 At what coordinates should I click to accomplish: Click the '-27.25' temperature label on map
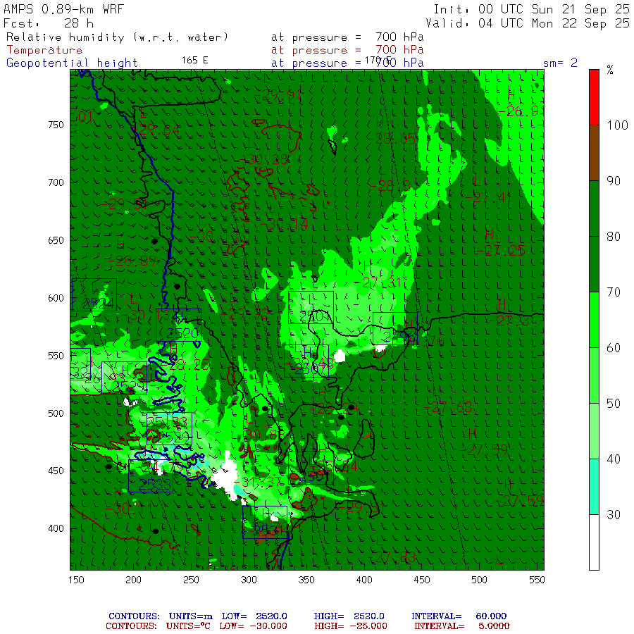point(502,251)
